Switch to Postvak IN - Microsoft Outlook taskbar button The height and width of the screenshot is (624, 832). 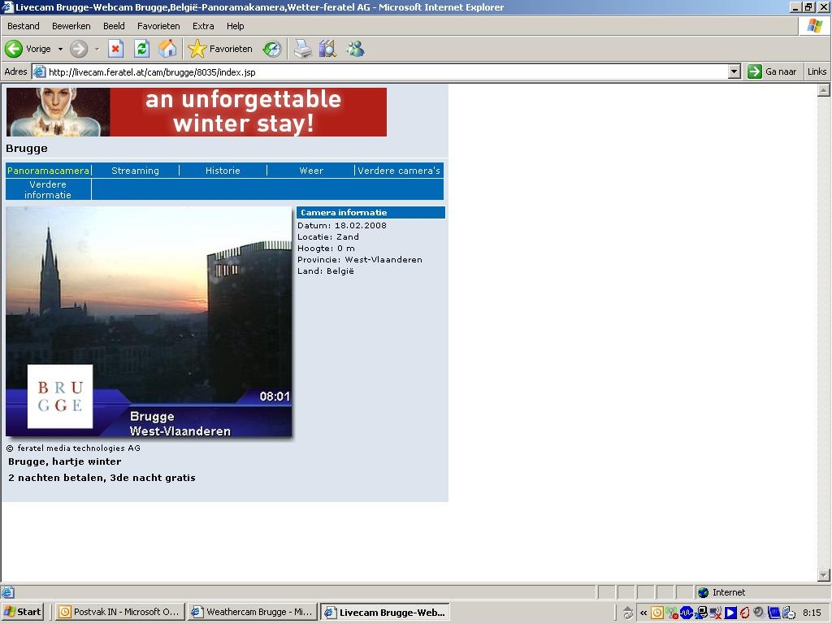pos(120,612)
